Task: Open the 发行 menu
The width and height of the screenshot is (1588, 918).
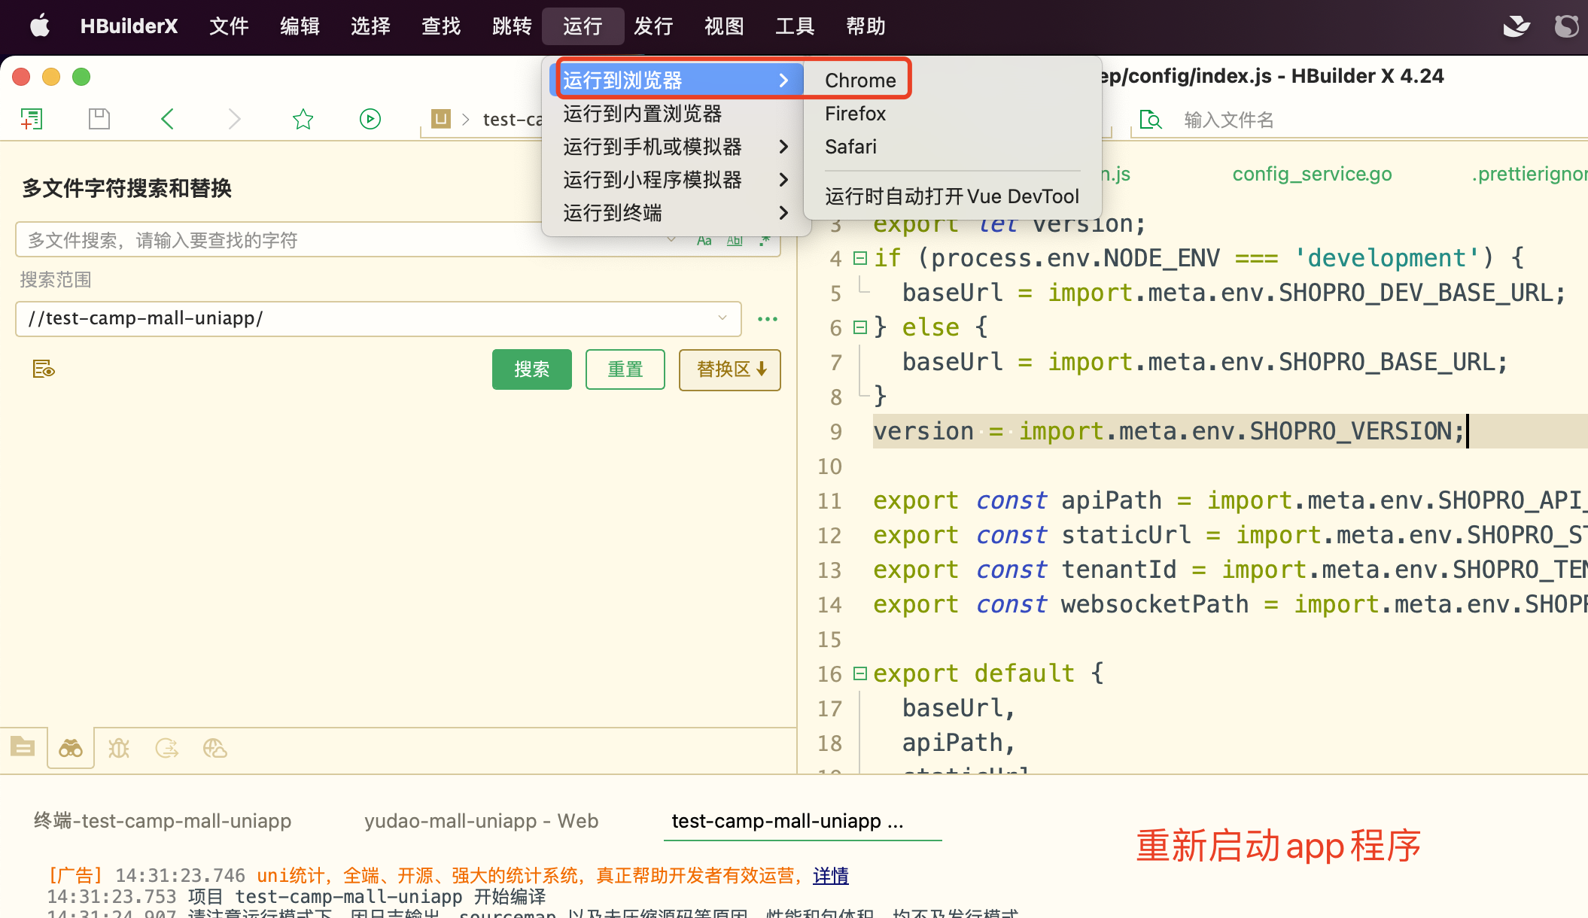Action: (x=653, y=26)
